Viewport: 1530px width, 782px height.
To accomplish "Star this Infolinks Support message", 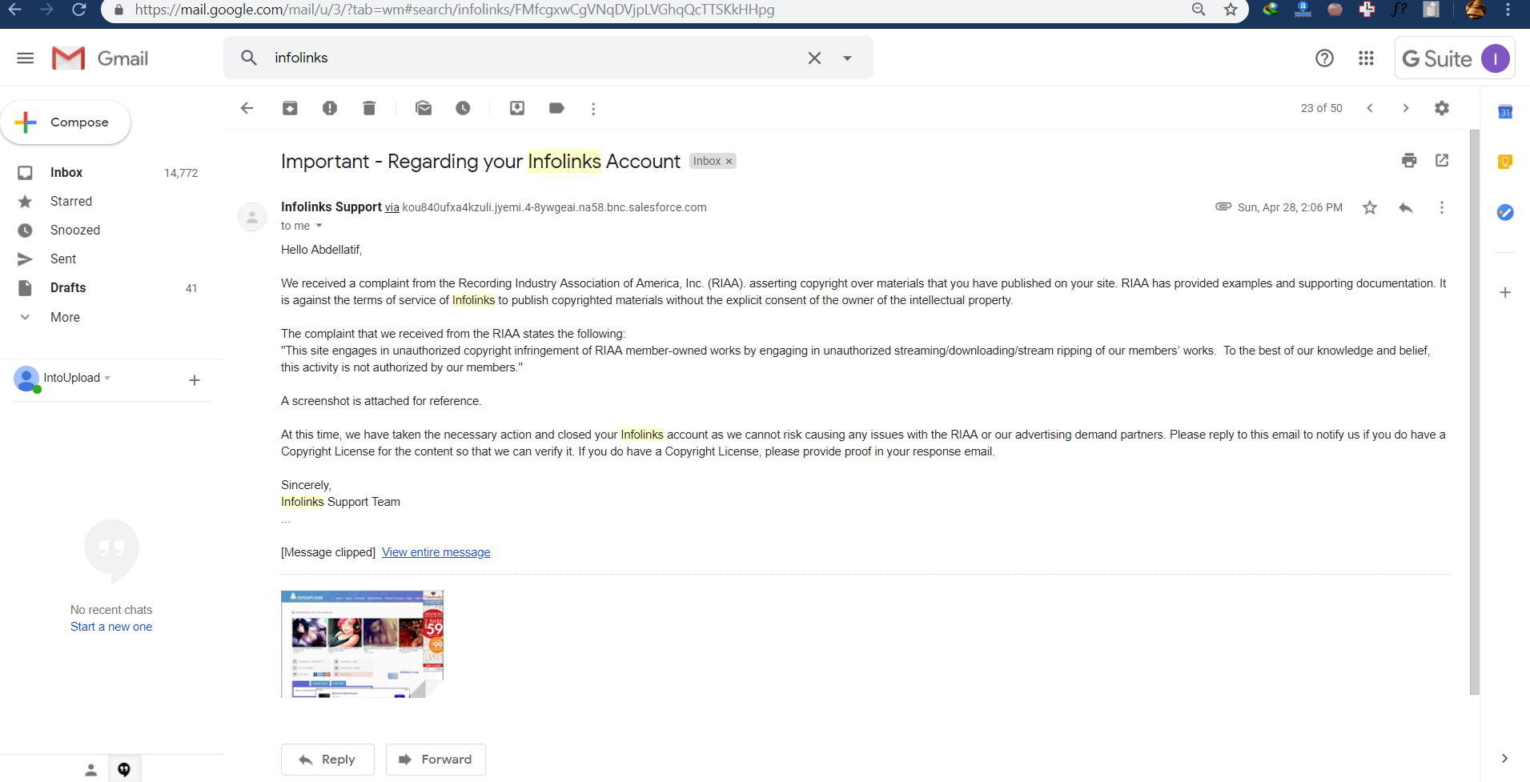I will 1370,207.
